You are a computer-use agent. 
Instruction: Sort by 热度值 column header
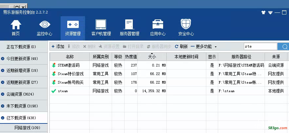[x=131, y=57]
